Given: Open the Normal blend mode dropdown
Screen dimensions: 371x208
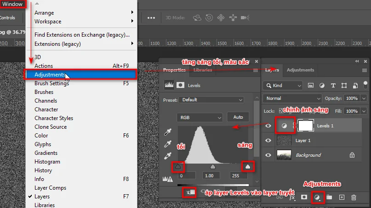Looking at the screenshot, I should click(x=292, y=99).
